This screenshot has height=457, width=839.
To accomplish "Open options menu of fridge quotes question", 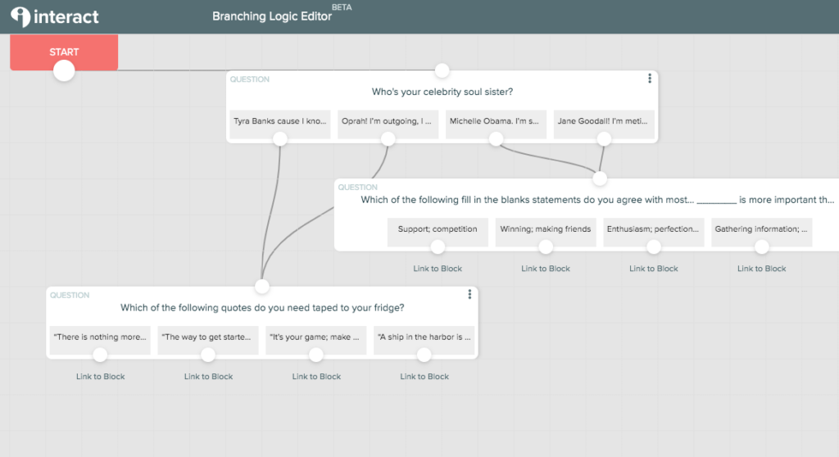I will pos(469,294).
